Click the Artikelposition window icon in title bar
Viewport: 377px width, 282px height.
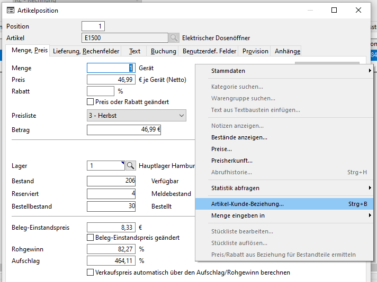click(10, 11)
